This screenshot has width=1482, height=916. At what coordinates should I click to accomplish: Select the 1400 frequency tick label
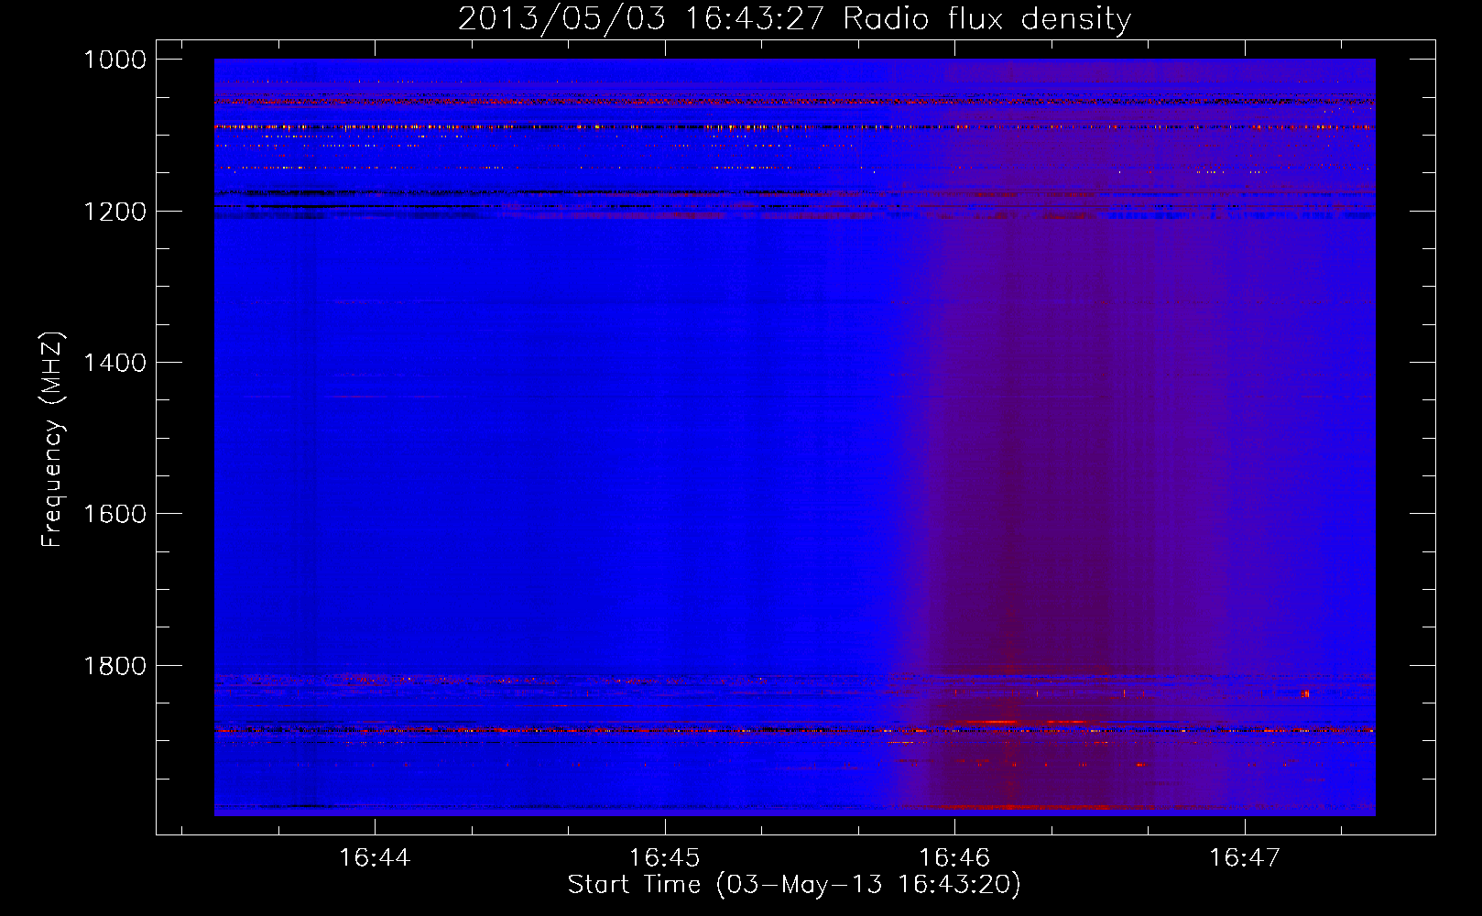tap(115, 363)
